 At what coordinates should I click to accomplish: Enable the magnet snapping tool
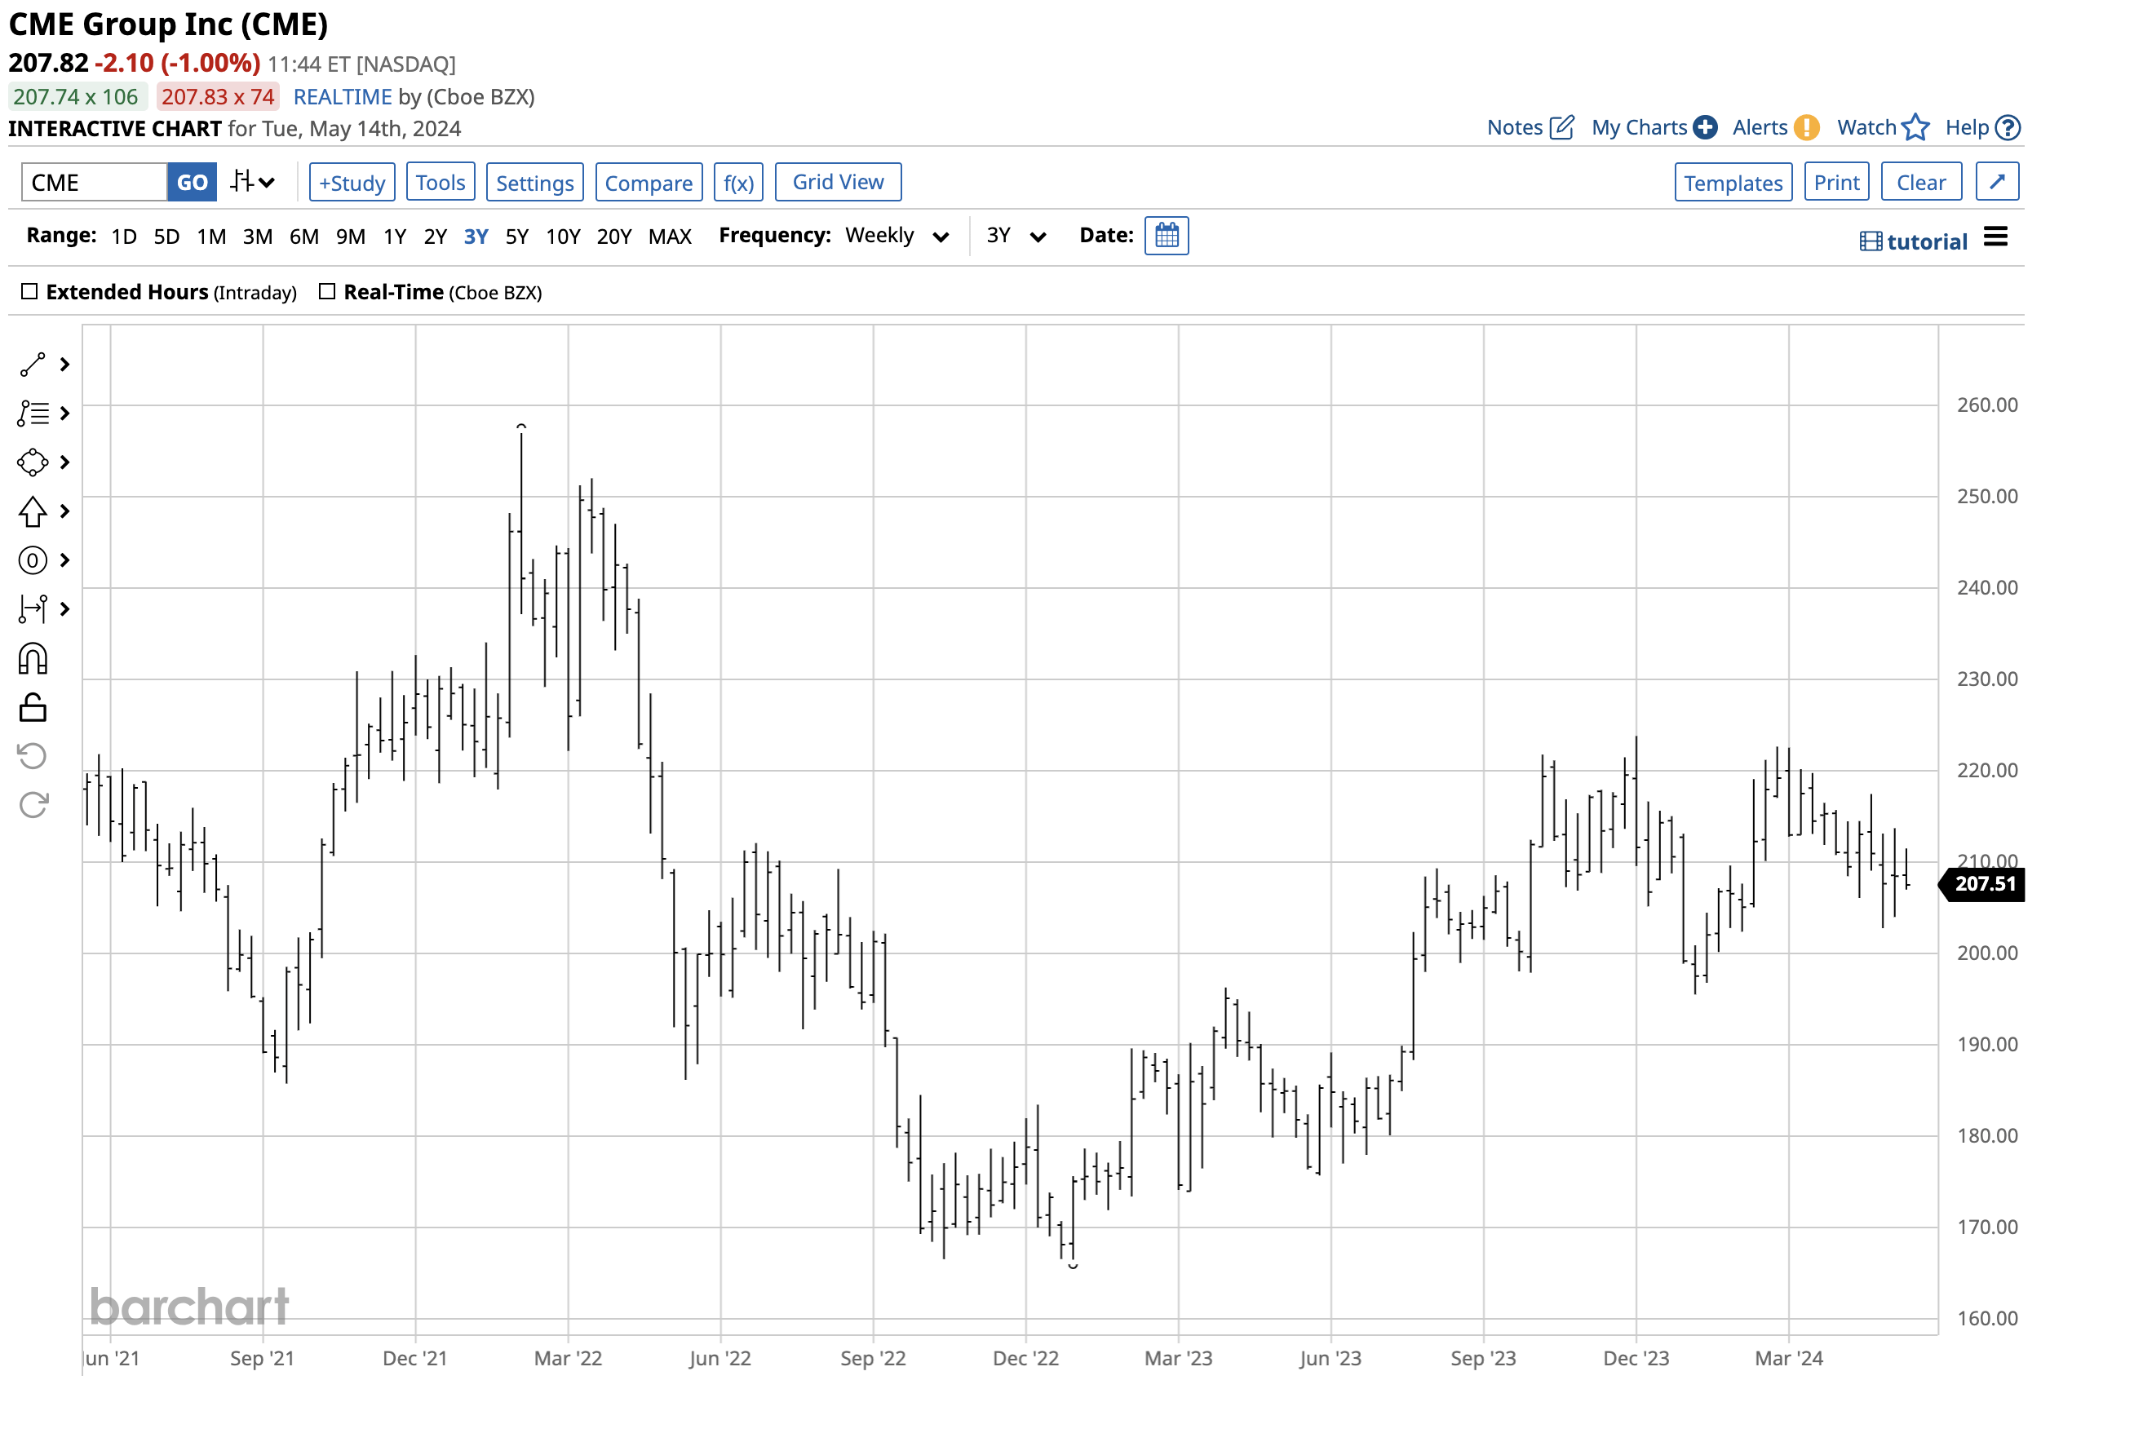pyautogui.click(x=32, y=658)
